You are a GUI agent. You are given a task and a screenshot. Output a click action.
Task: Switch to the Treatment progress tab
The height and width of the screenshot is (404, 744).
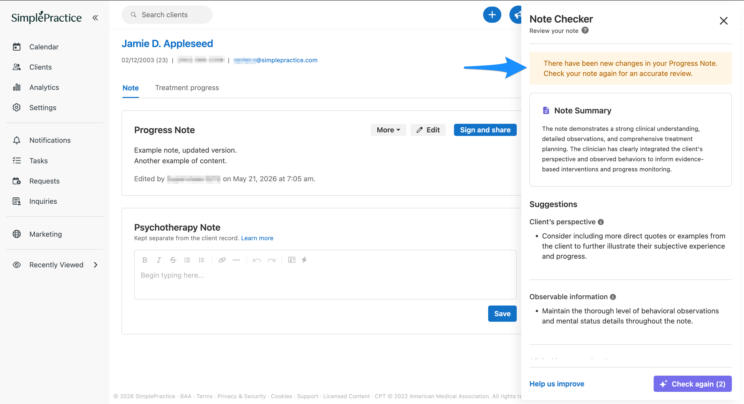coord(187,88)
